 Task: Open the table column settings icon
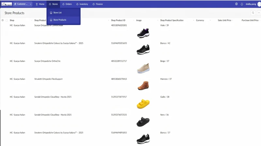[3, 20]
